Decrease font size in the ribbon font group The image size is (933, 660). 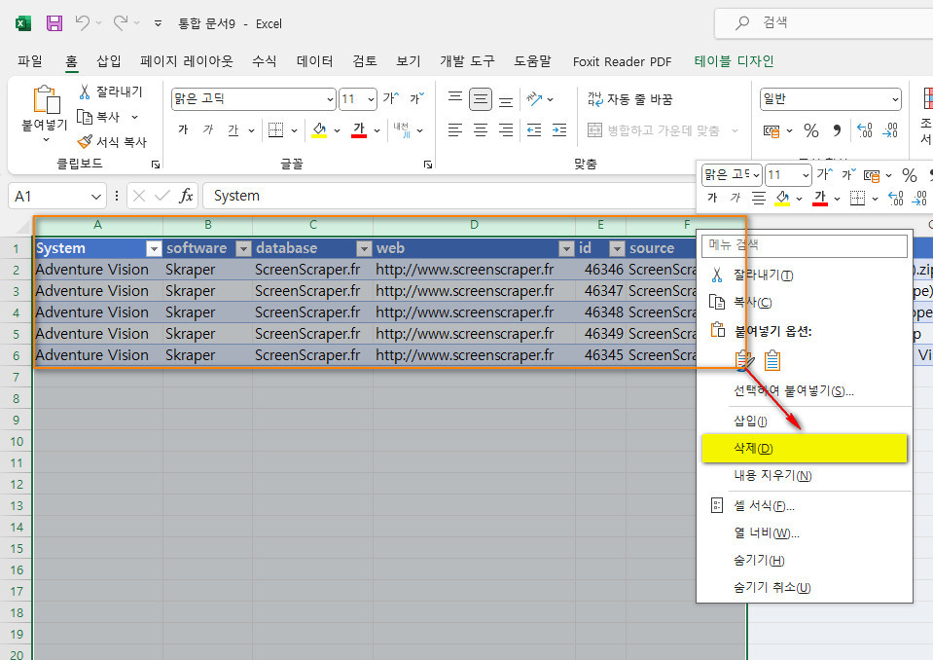tap(416, 98)
